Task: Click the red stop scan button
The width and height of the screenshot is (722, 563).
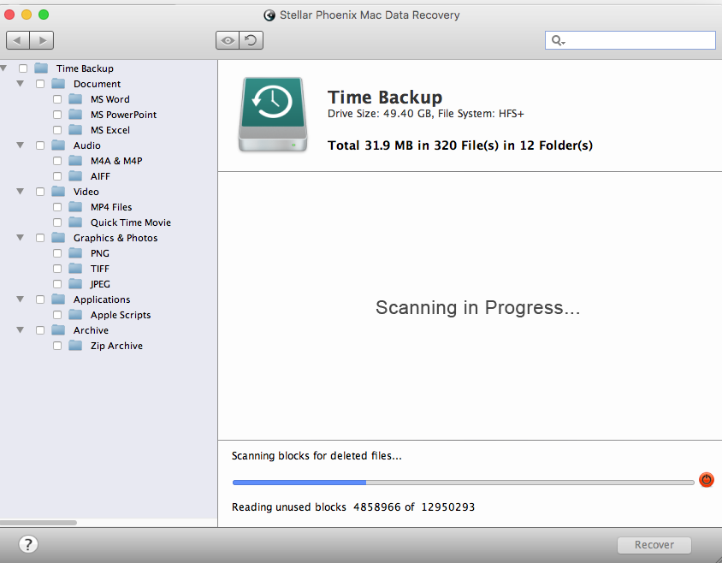Action: [x=707, y=480]
